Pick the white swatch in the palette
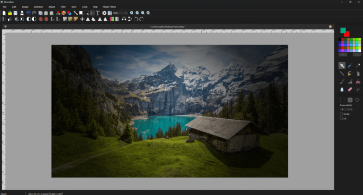 point(359,50)
